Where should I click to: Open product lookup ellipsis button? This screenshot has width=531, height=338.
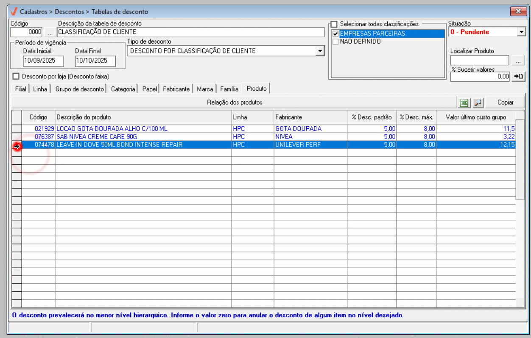click(x=518, y=61)
